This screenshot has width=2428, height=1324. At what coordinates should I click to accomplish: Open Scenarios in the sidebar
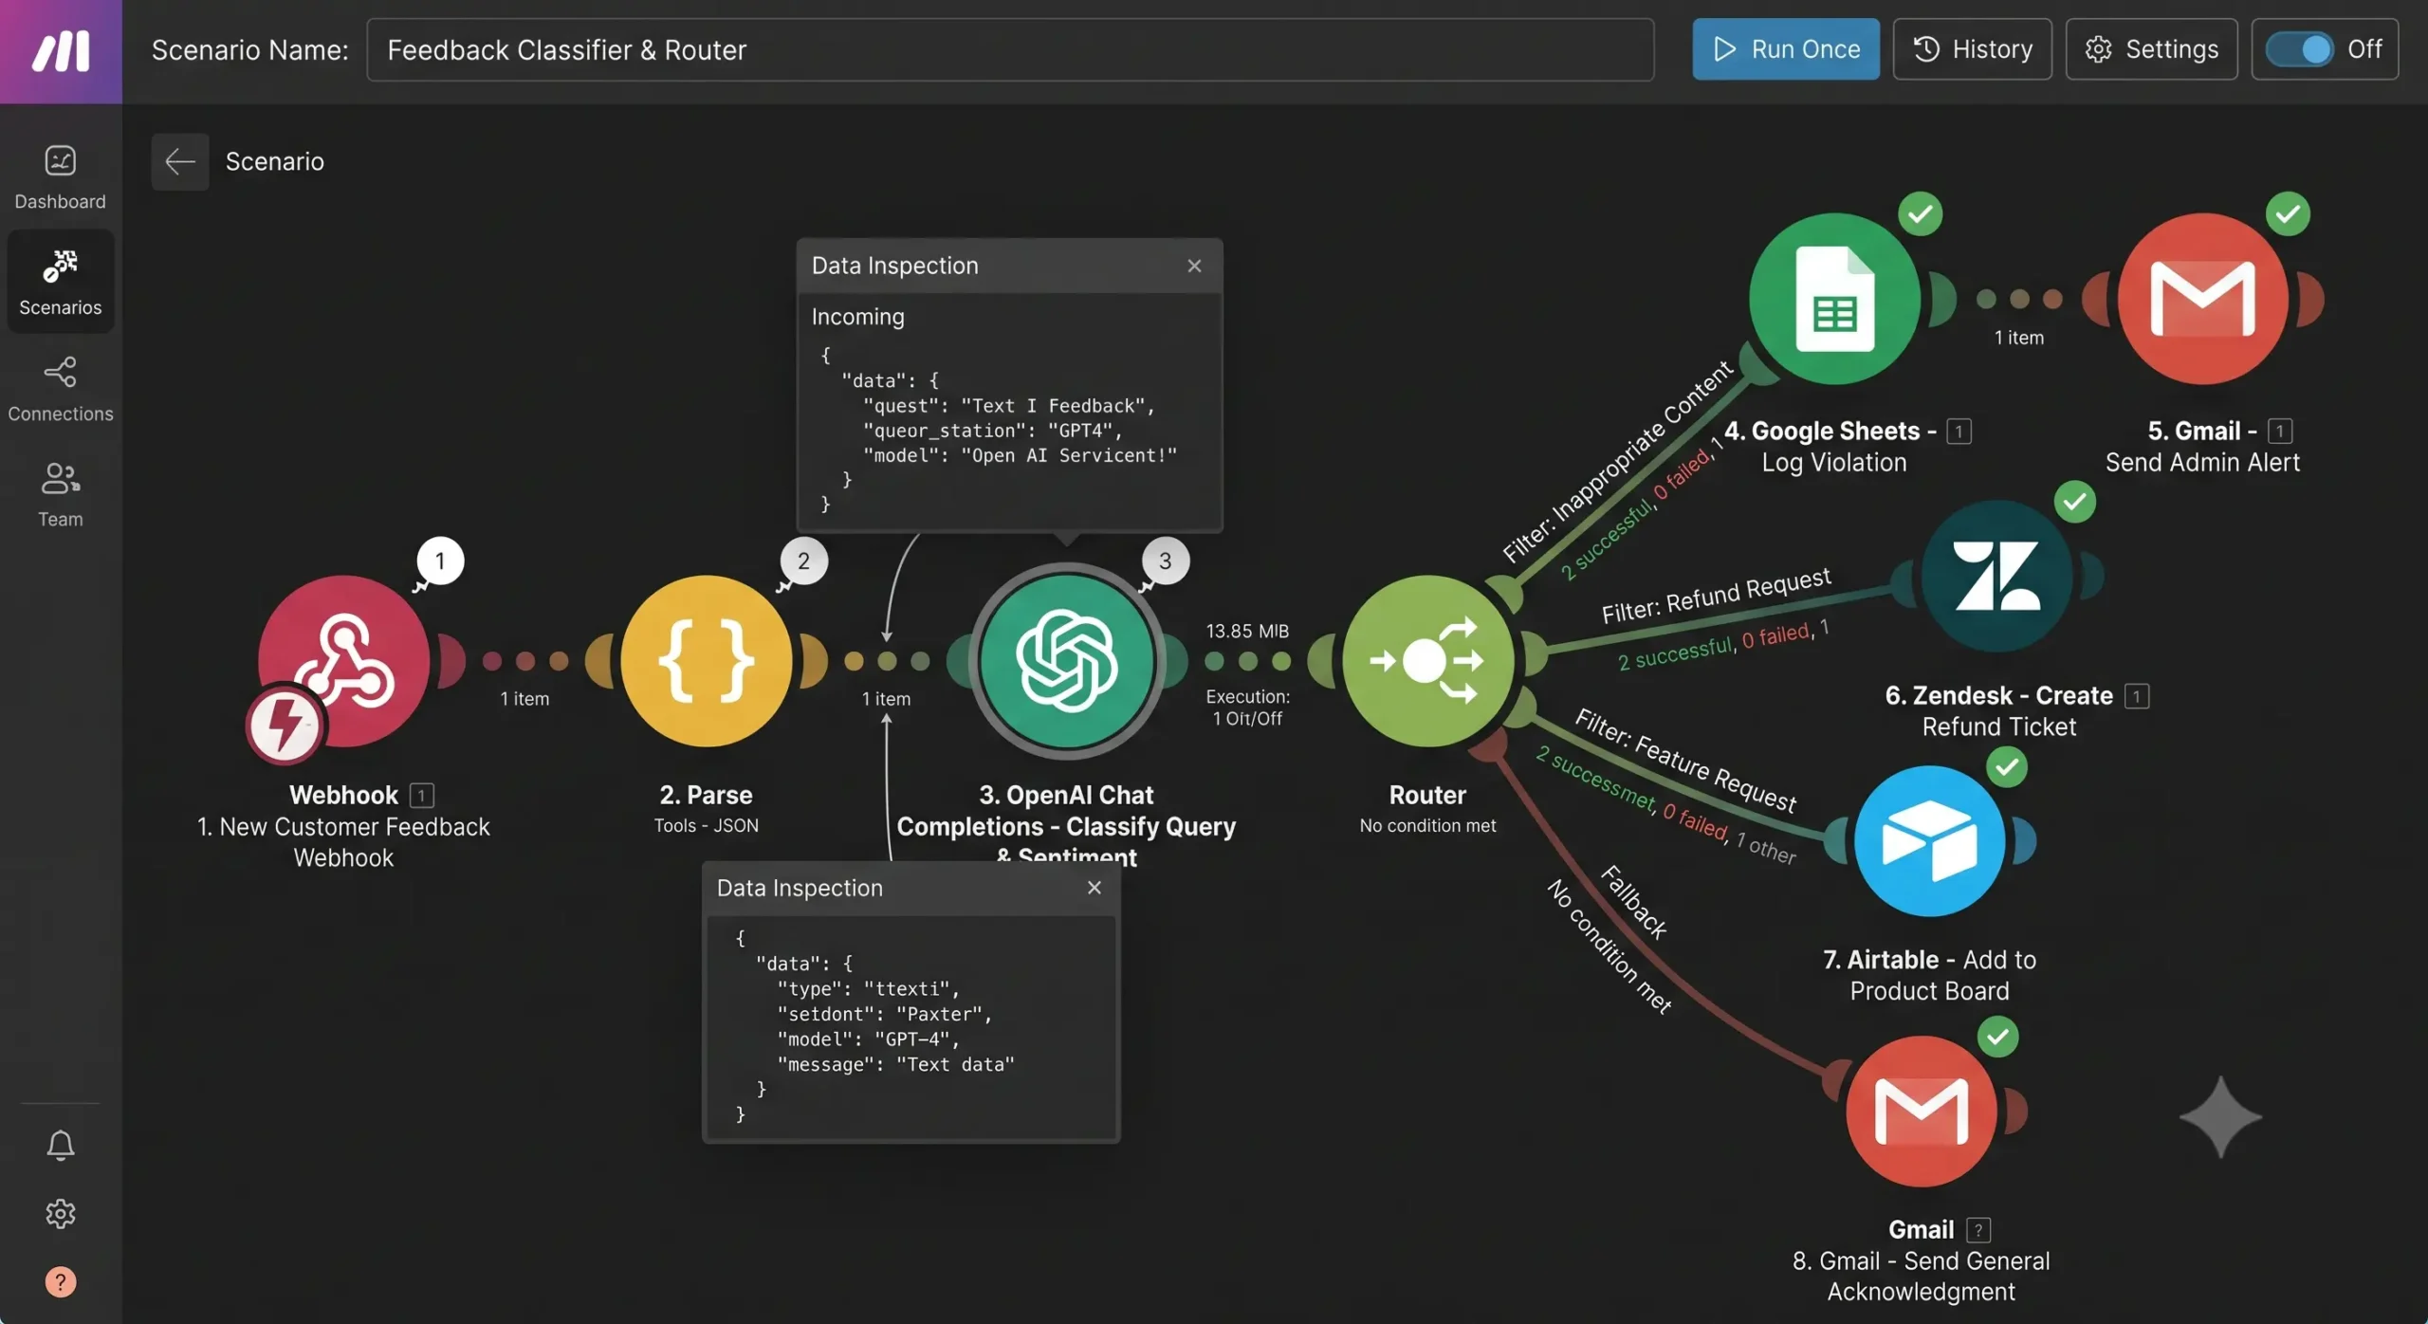(x=60, y=282)
